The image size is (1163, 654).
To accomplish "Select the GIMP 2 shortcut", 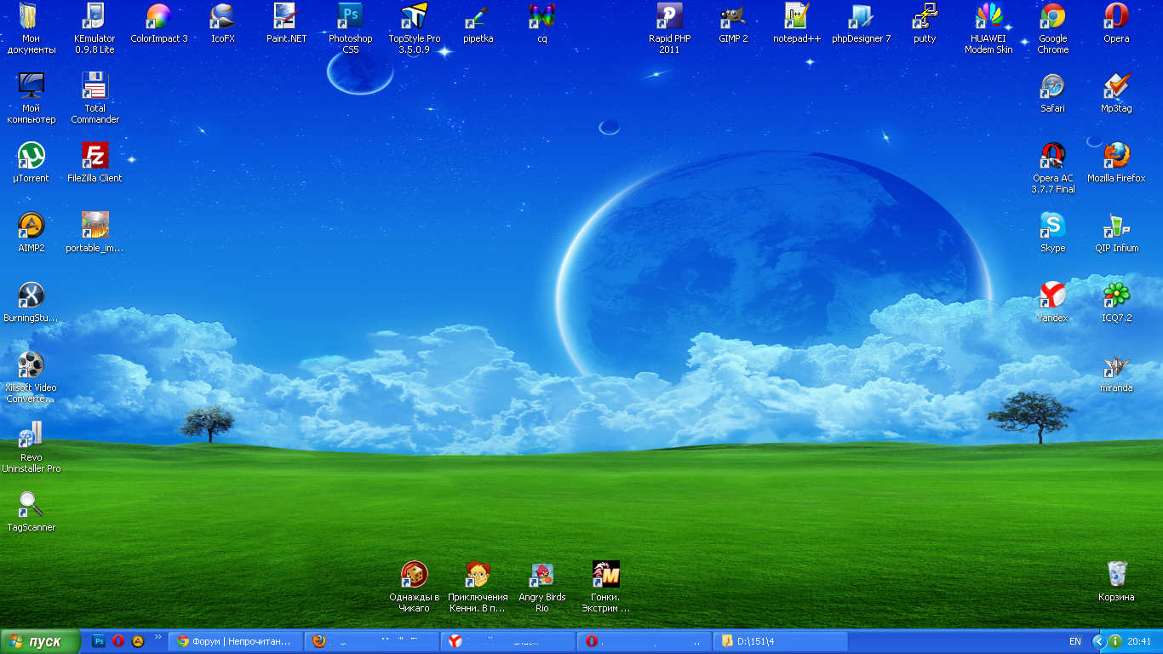I will [733, 17].
